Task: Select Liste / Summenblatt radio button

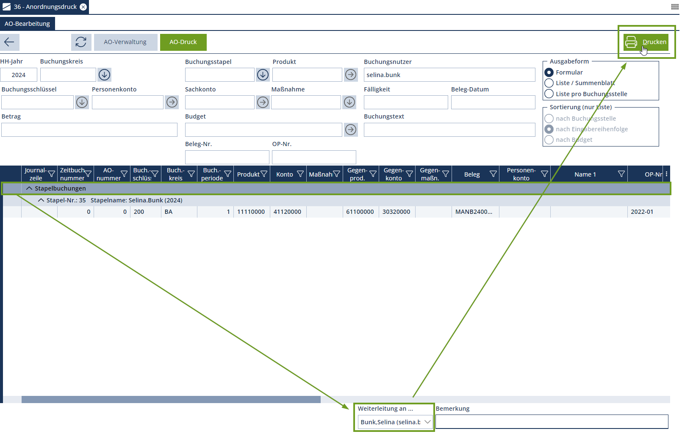Action: 549,83
